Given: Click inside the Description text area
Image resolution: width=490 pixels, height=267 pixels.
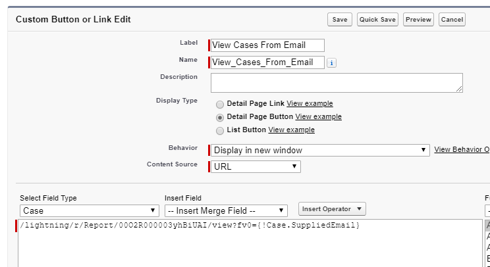Looking at the screenshot, I should pyautogui.click(x=336, y=82).
